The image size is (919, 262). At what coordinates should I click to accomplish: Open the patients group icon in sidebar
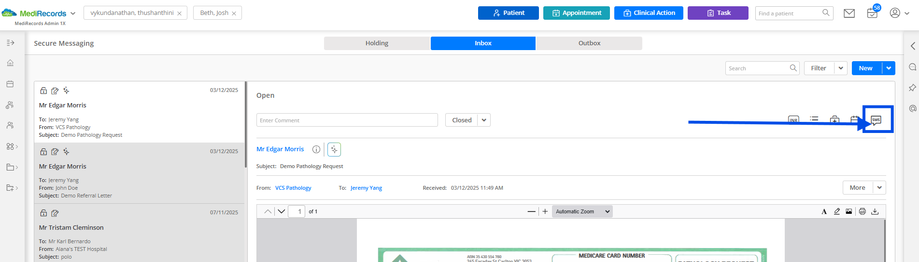coord(10,105)
